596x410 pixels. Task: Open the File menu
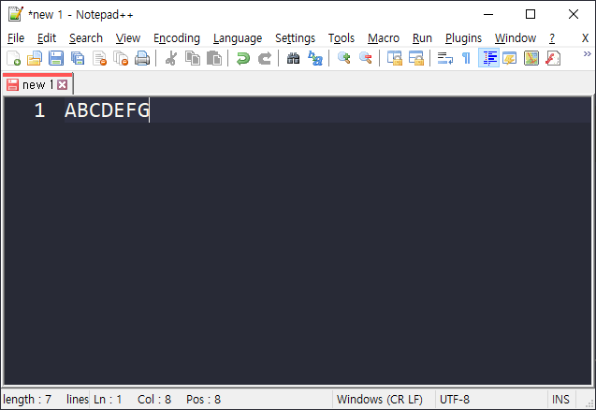pos(16,38)
